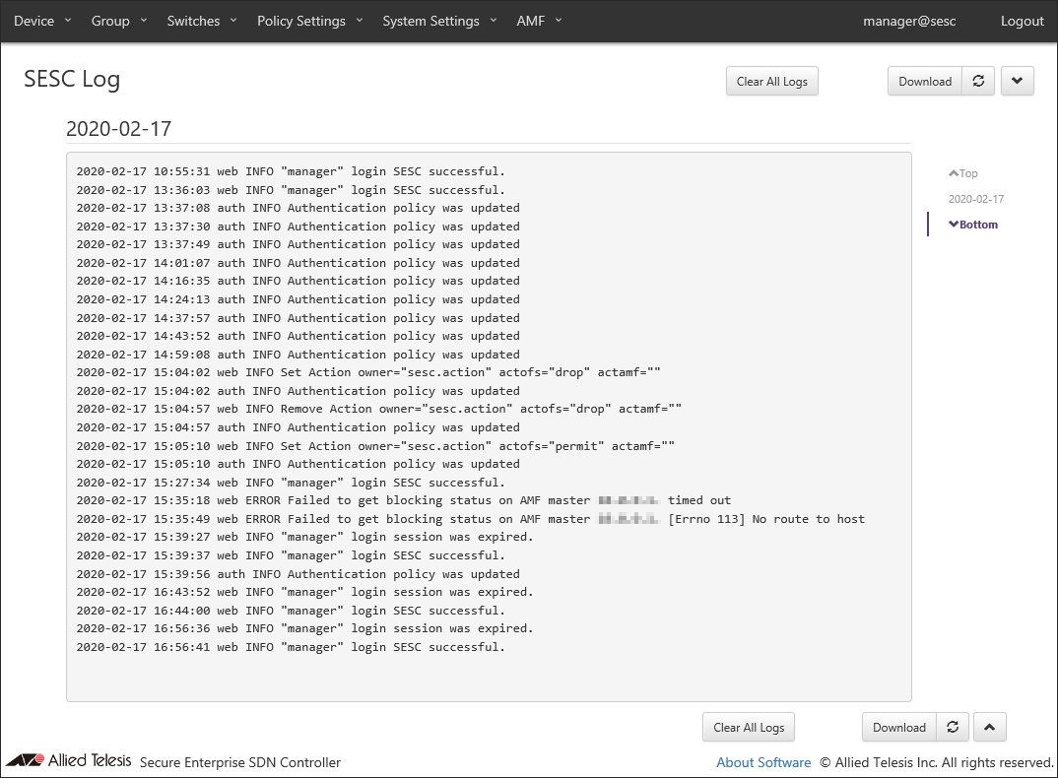Click the Allied Telesis logo
Screen dimensions: 1058x778
pos(69,761)
